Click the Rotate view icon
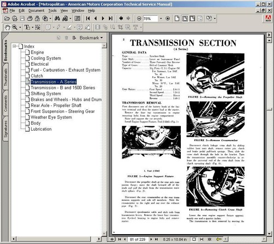Image resolution: width=274 pixels, height=244 pixels. 209,19
